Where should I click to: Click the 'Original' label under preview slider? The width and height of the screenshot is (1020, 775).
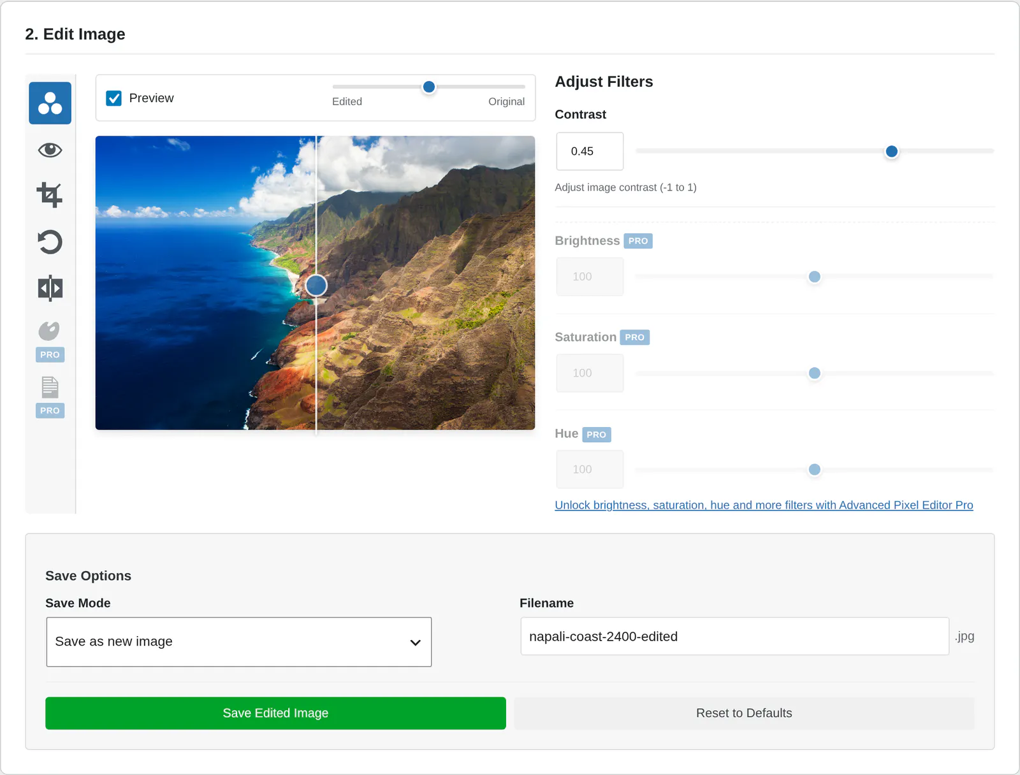(x=506, y=101)
